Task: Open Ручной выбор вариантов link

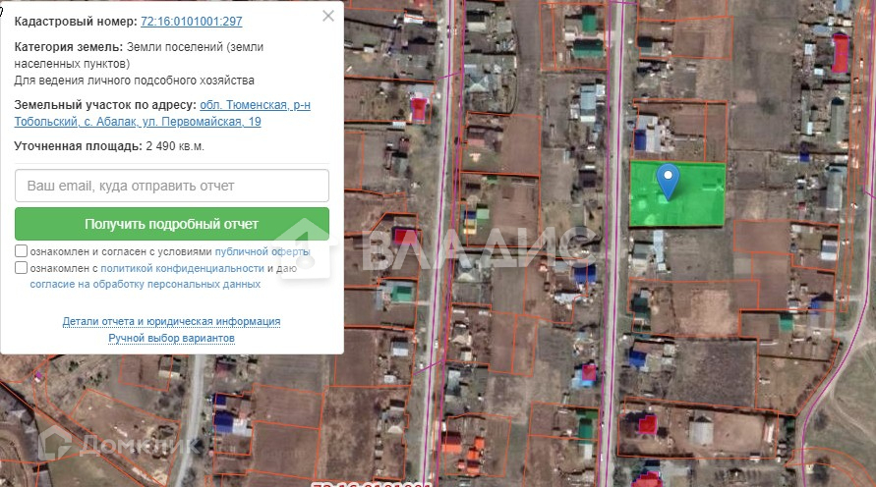Action: pos(171,338)
